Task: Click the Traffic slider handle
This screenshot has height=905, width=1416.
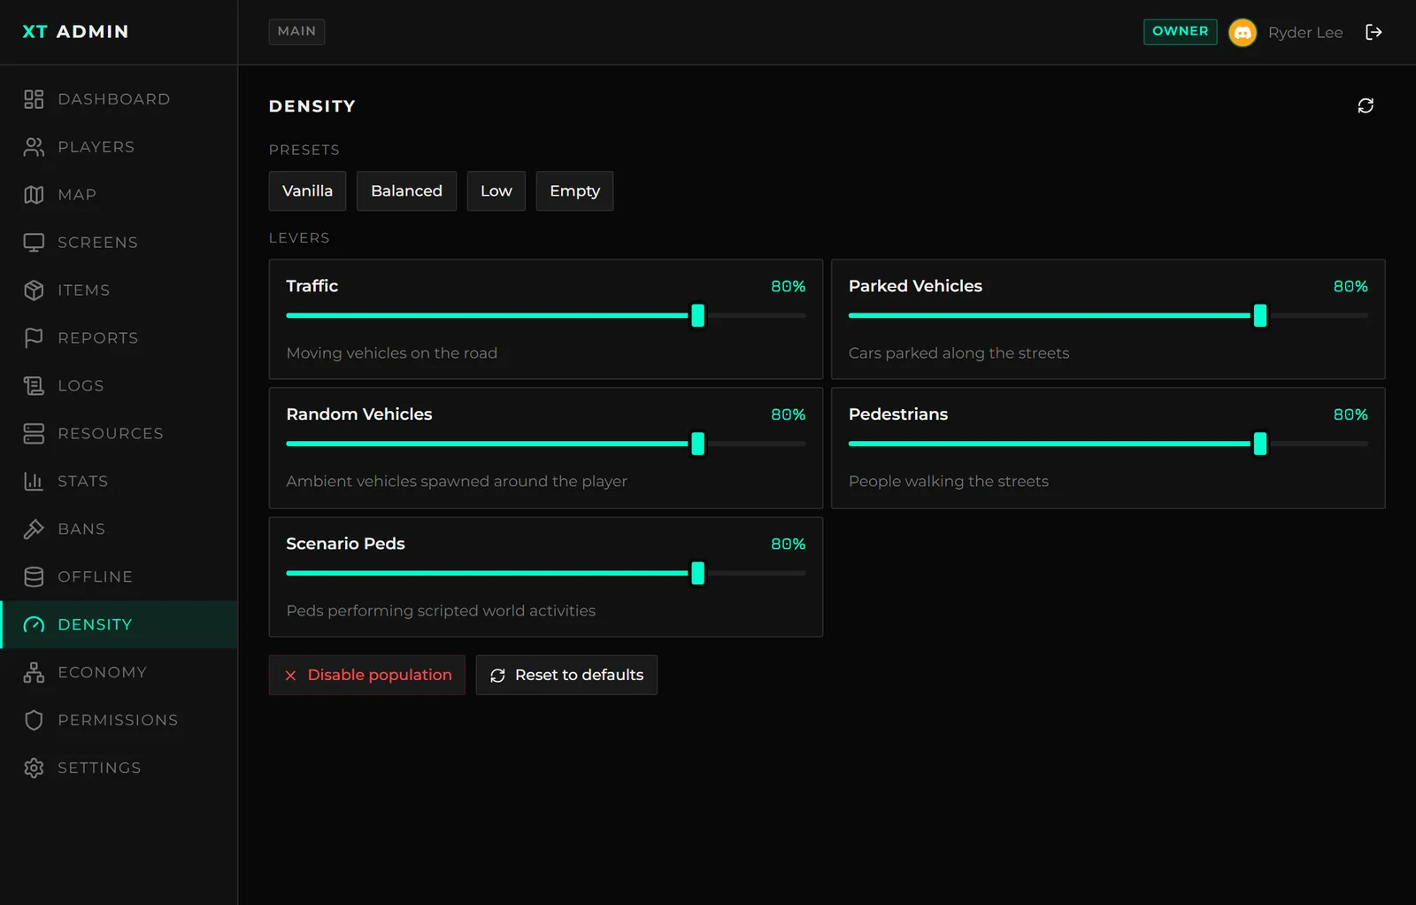Action: coord(698,316)
